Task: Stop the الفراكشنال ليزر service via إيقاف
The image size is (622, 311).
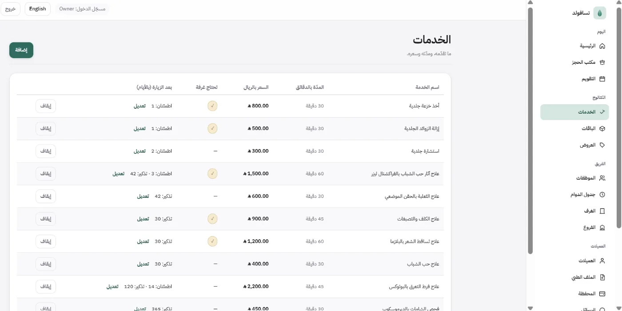Action: tap(46, 174)
